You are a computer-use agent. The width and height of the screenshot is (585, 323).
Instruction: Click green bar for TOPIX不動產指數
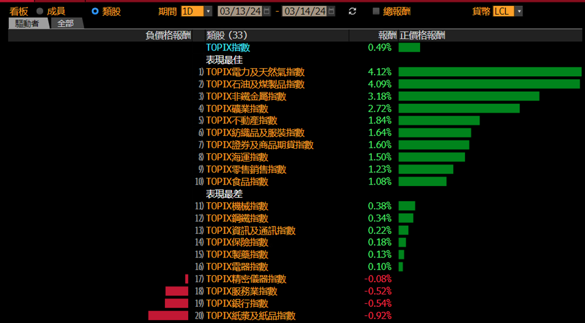(x=439, y=121)
